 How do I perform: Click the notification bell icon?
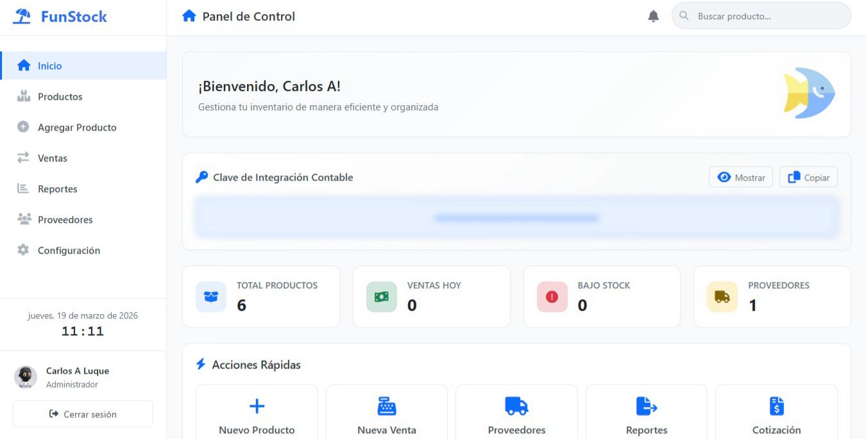click(x=653, y=15)
